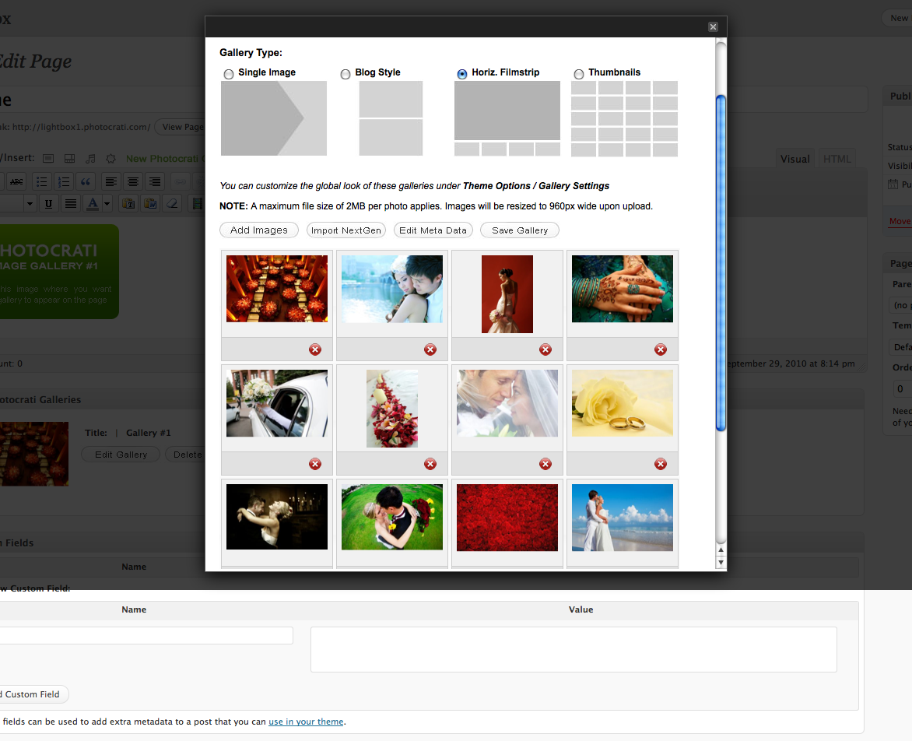This screenshot has width=912, height=741.
Task: Add the new custom field
Action: click(32, 694)
